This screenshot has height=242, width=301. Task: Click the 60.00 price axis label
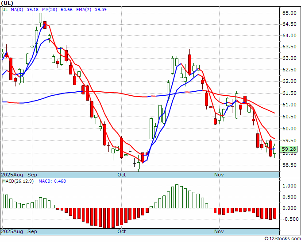coord(289,129)
